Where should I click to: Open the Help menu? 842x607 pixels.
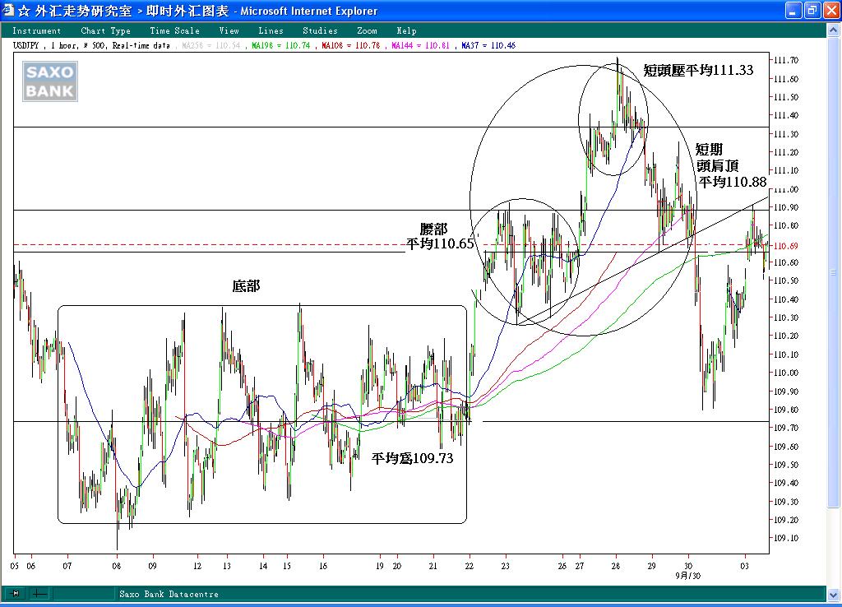point(406,31)
